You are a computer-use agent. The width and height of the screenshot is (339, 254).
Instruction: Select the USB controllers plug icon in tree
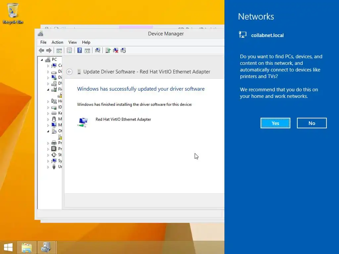pyautogui.click(x=54, y=167)
